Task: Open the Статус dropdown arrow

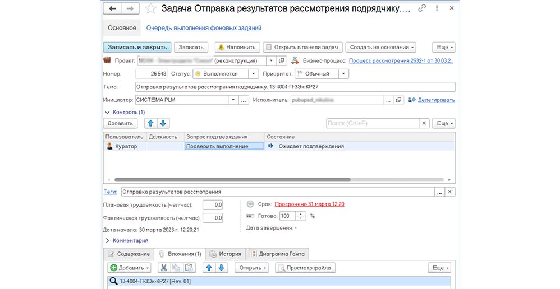Action: 254,74
